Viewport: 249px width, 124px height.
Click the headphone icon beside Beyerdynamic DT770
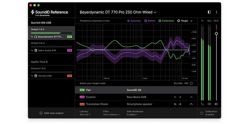coord(36,37)
